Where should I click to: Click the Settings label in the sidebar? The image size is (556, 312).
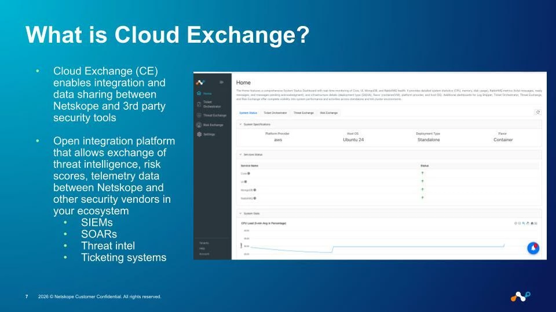click(x=209, y=135)
